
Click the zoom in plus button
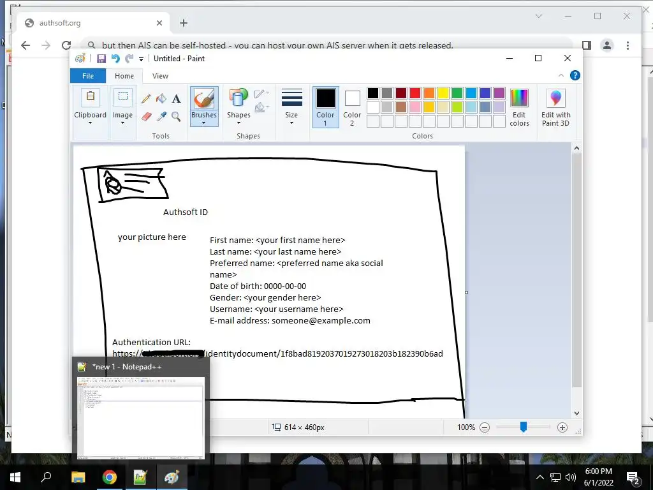point(562,427)
